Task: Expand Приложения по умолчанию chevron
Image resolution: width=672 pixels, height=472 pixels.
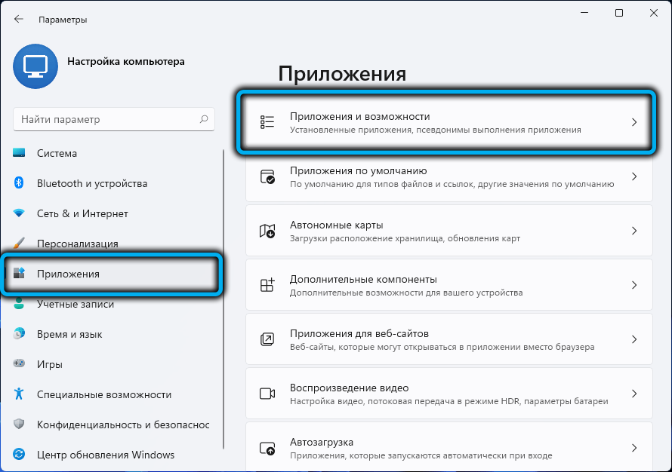Action: pos(634,176)
